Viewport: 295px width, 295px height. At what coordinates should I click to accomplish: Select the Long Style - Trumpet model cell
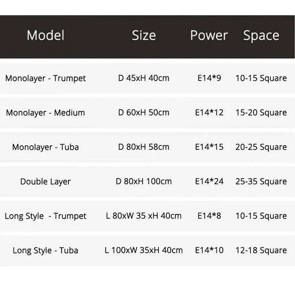[x=46, y=216]
